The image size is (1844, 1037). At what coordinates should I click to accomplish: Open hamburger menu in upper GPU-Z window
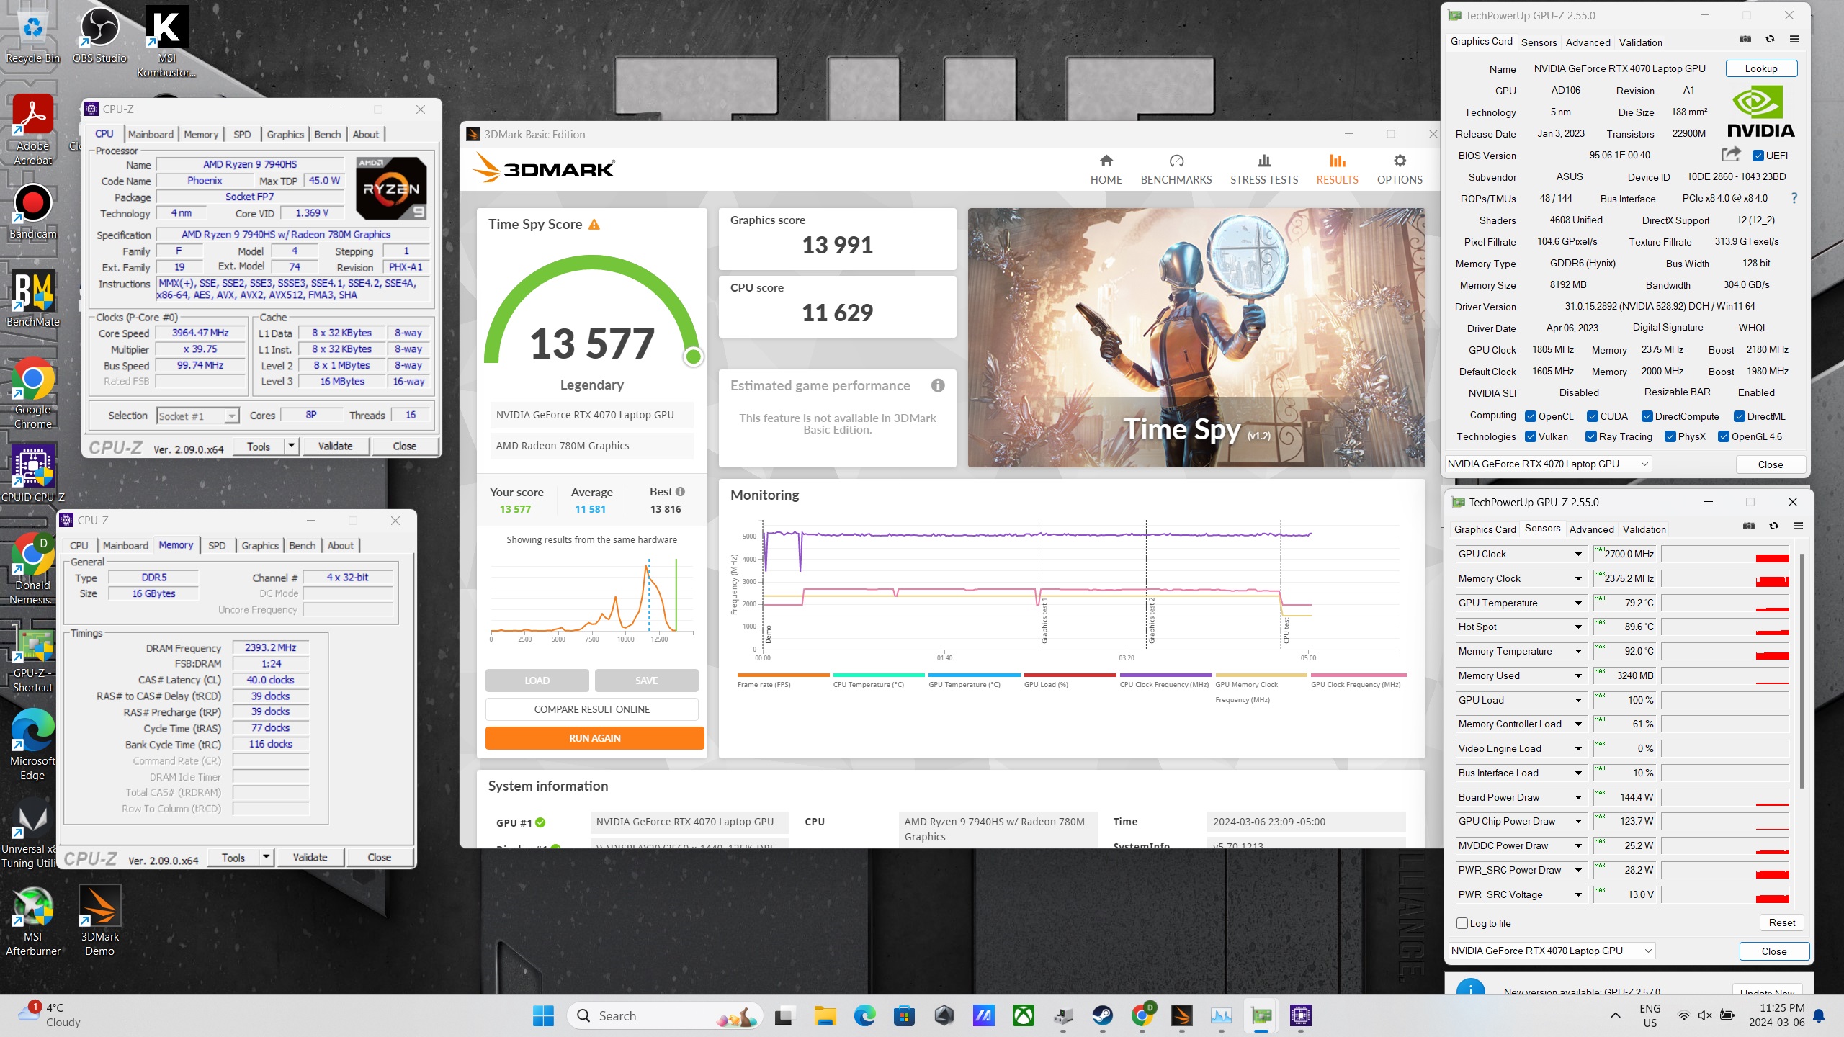[1794, 40]
